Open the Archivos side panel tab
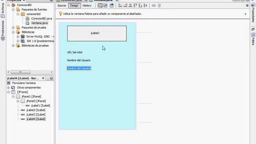The image size is (256, 144). pyautogui.click(x=3, y=10)
